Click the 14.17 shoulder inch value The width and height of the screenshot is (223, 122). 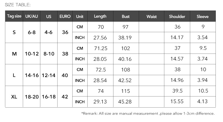click(x=177, y=37)
